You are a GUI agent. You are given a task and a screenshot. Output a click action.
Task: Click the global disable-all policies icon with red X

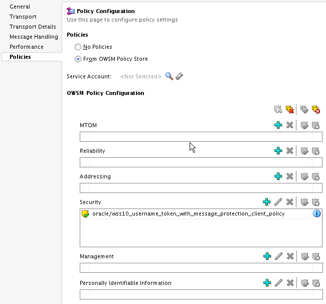click(316, 109)
